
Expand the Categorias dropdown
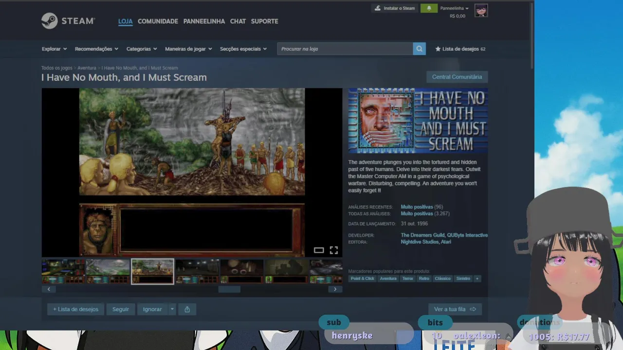142,49
